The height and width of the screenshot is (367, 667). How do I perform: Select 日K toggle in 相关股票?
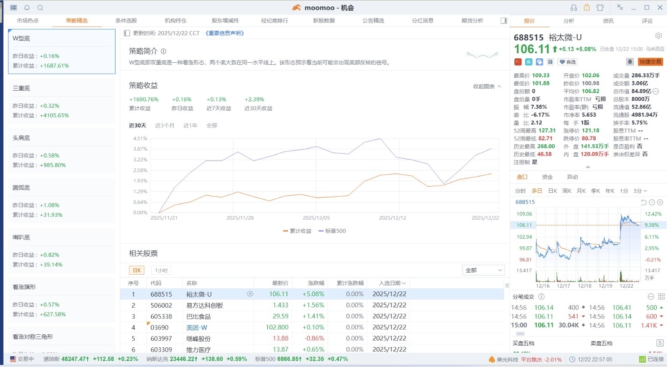click(137, 270)
